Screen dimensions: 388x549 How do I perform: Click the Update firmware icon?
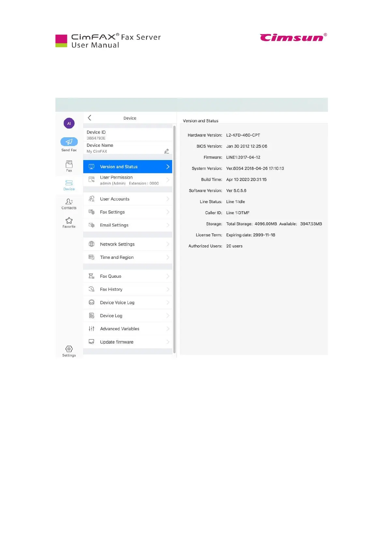pyautogui.click(x=92, y=342)
